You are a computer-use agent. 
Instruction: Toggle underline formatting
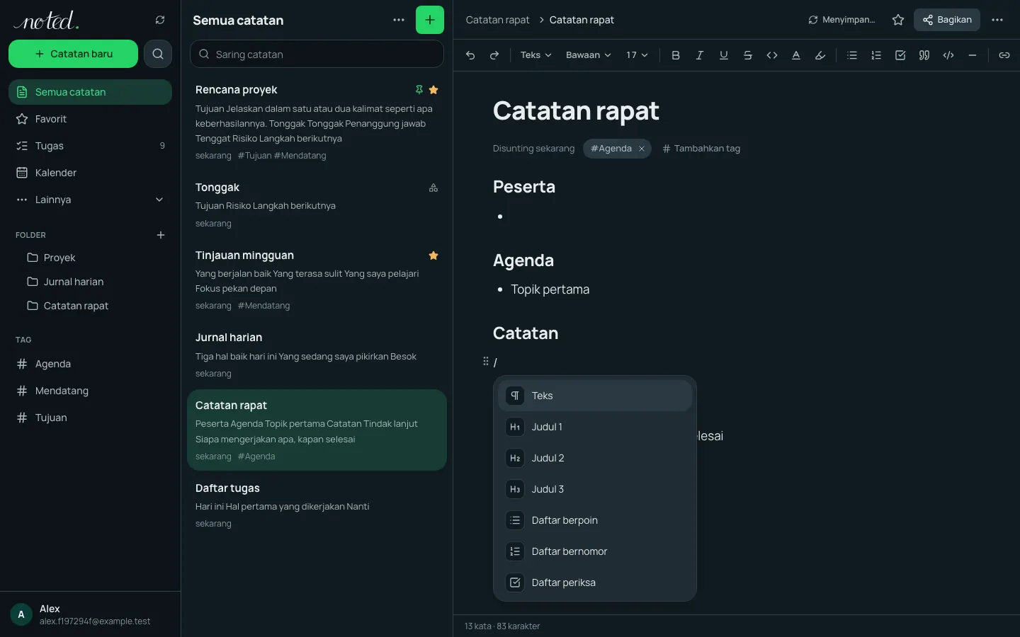pos(724,55)
